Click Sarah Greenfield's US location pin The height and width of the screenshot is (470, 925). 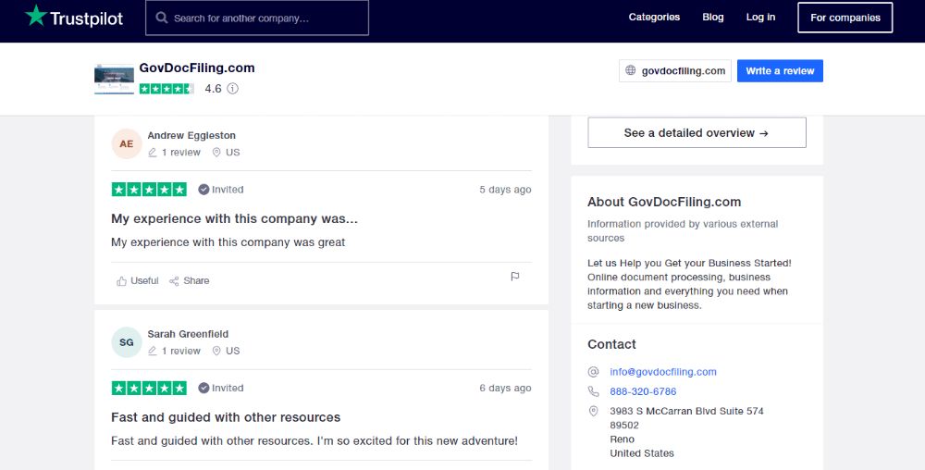pos(216,351)
